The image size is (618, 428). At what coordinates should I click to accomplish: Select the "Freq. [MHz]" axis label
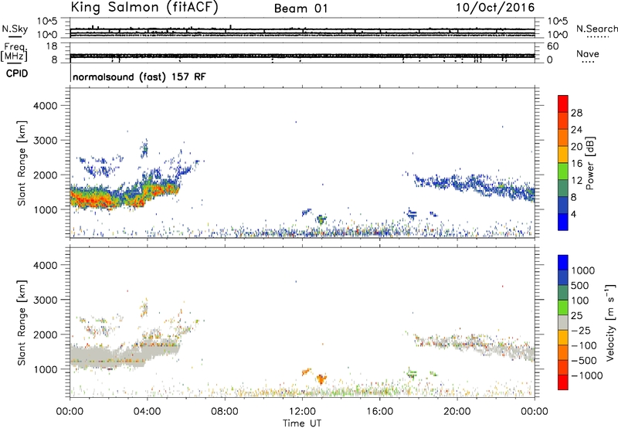[x=15, y=53]
